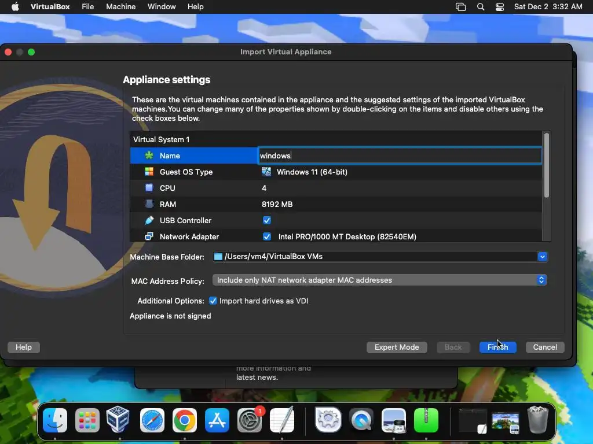The height and width of the screenshot is (444, 593).
Task: Expand the Machine Base Folder dropdown arrow
Action: click(x=542, y=257)
